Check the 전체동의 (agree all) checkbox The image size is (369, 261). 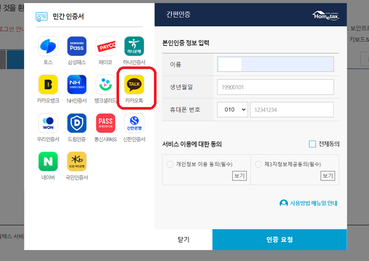[x=312, y=144]
